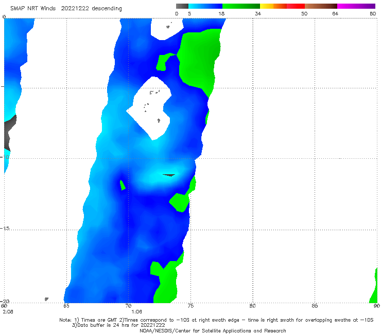
Task: Click the color scale label '18'
Action: 221,14
